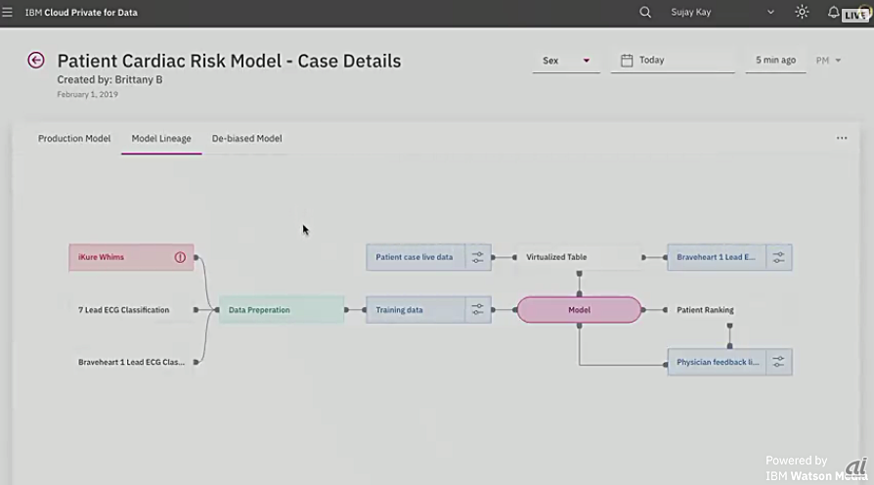The image size is (874, 485).
Task: Go back using the circled arrow
Action: click(x=36, y=61)
